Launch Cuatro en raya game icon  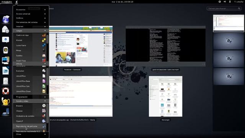44,35
